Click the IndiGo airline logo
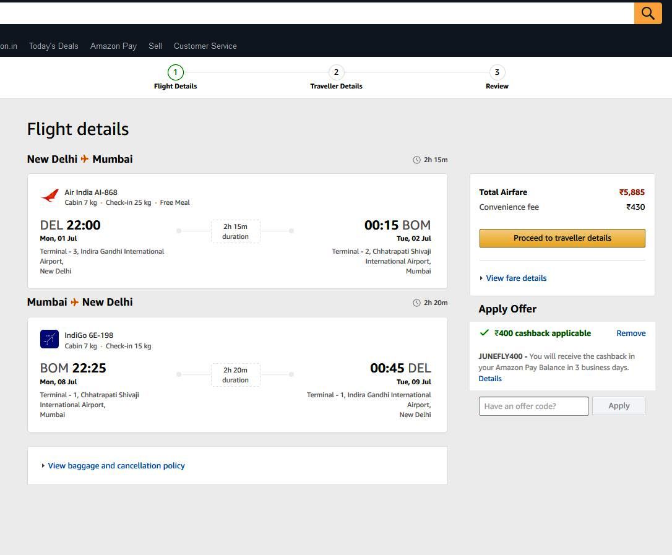 50,339
